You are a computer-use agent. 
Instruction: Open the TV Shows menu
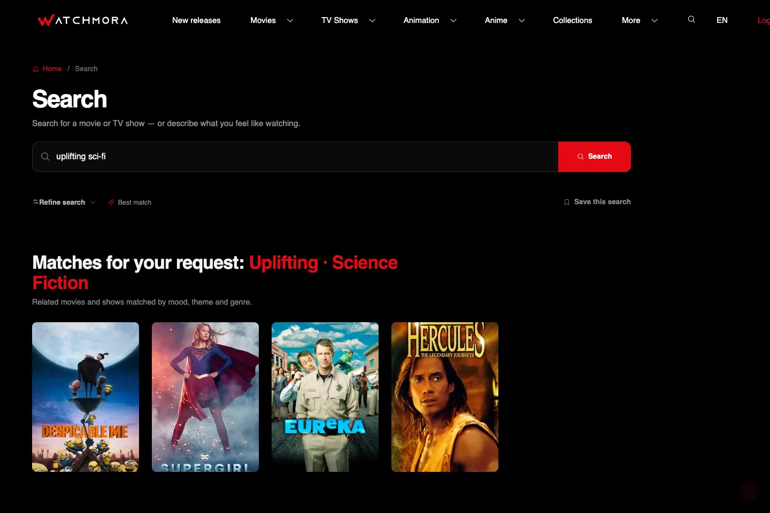340,20
